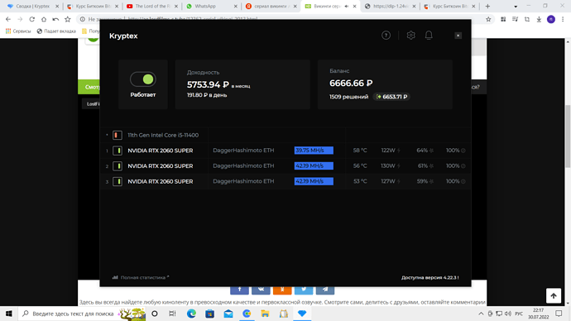Image resolution: width=571 pixels, height=321 pixels.
Task: Open Kryptex help question mark icon
Action: 386,36
